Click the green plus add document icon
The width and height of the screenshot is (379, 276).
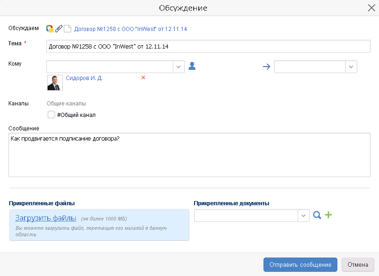(x=328, y=215)
